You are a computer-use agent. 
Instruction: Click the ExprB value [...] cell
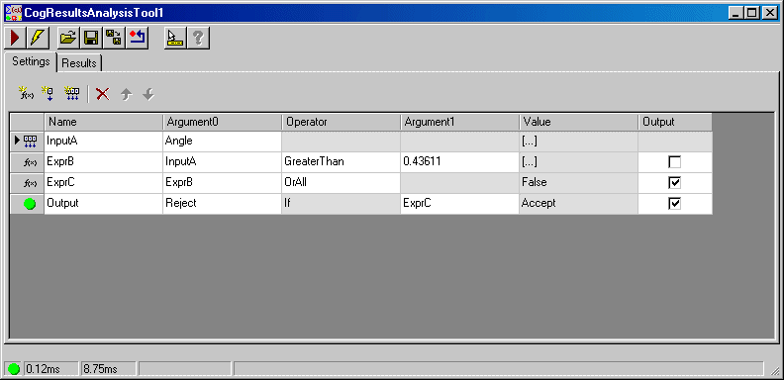coord(578,162)
